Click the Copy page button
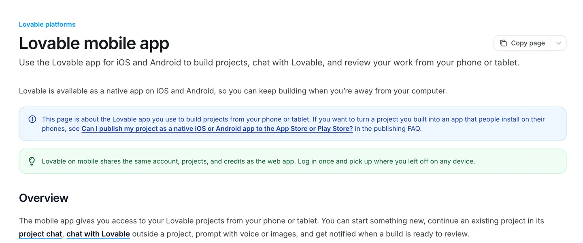Image resolution: width=583 pixels, height=243 pixels. click(522, 43)
